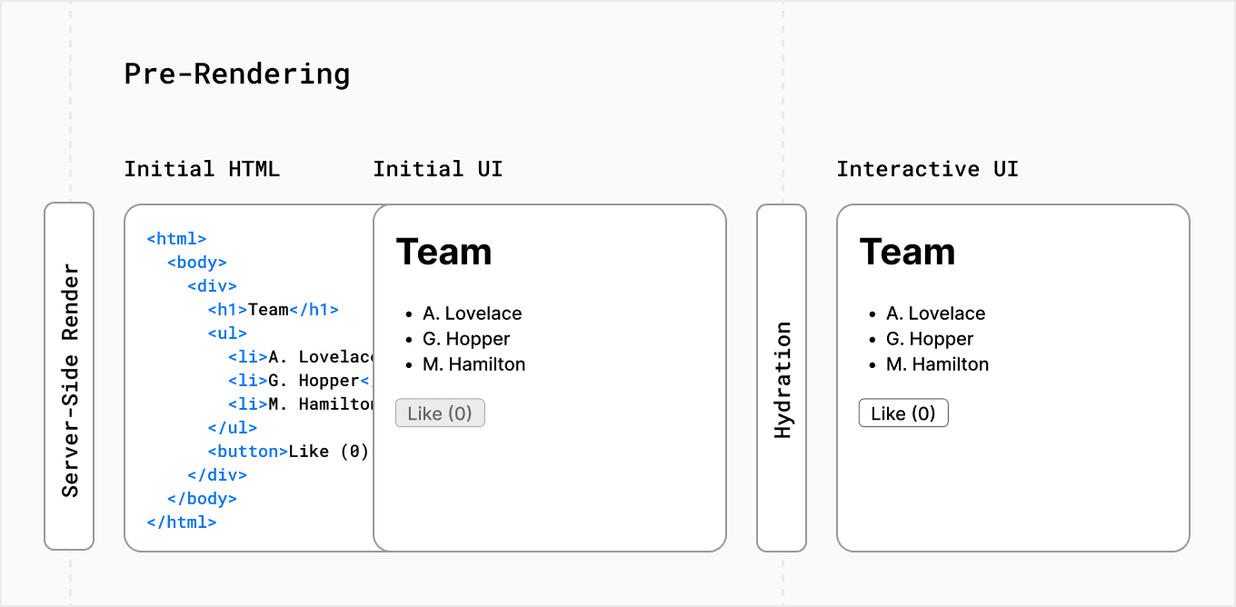Image resolution: width=1236 pixels, height=607 pixels.
Task: Click the disabled grey Like (0) button
Action: point(440,413)
